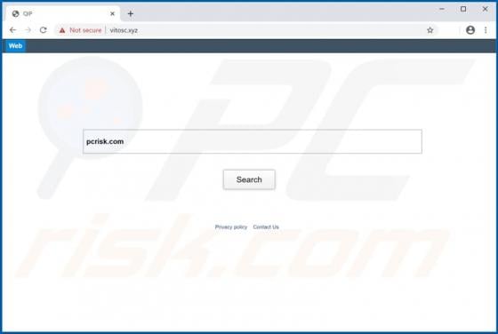This screenshot has width=498, height=334.
Task: Close the QIP tab
Action: coord(112,13)
